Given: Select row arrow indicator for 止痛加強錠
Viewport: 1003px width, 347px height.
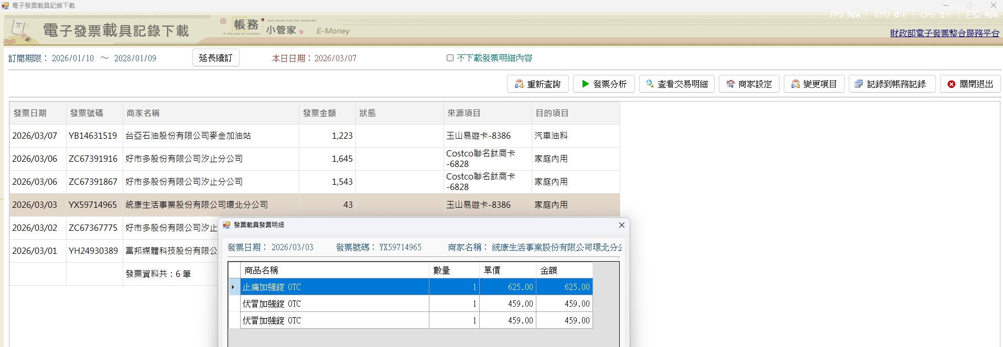Looking at the screenshot, I should (x=233, y=287).
